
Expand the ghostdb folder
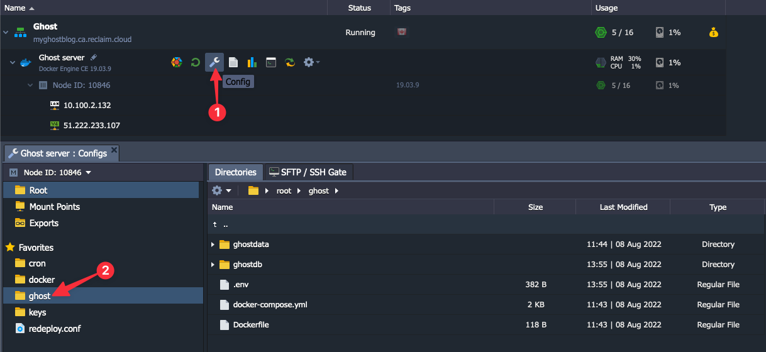(213, 265)
